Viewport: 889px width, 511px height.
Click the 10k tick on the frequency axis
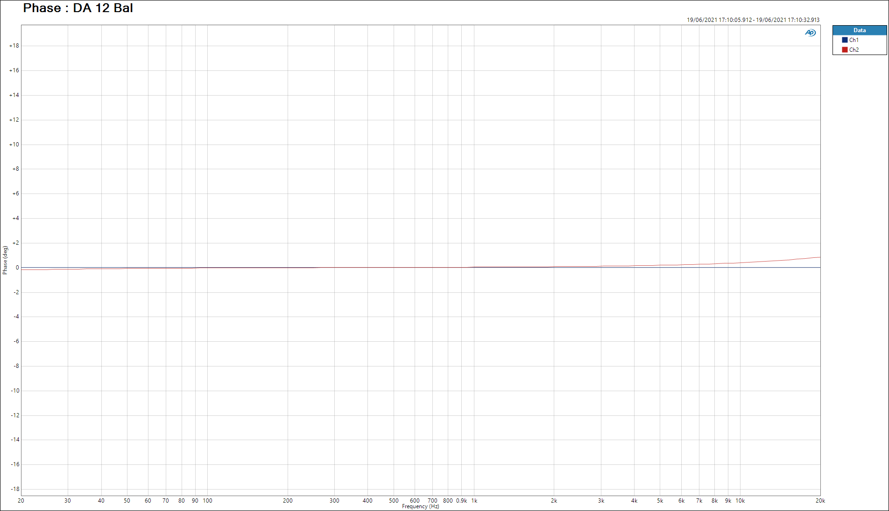click(740, 501)
